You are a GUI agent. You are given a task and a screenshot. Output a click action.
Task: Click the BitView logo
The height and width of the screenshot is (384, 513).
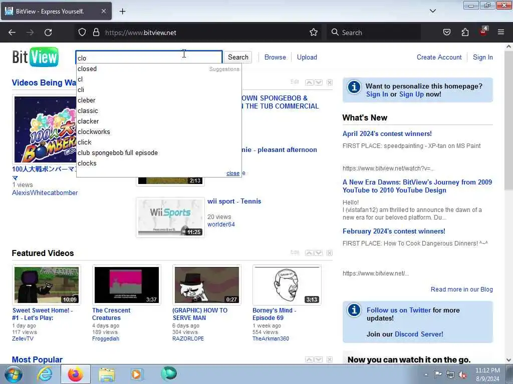coord(36,57)
